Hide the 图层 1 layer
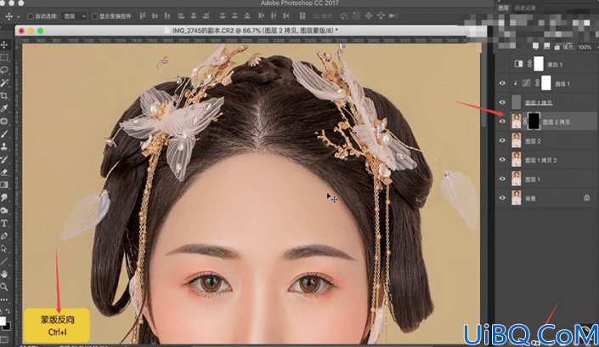The image size is (599, 347). pyautogui.click(x=502, y=179)
